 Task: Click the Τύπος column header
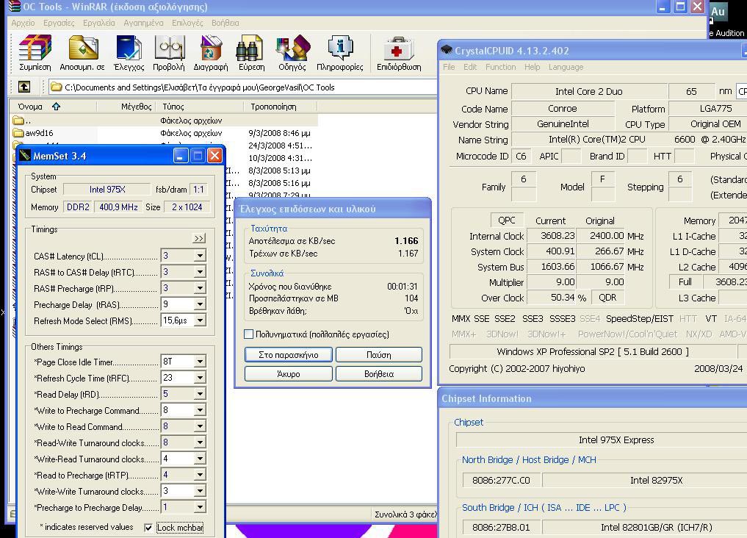click(x=198, y=107)
